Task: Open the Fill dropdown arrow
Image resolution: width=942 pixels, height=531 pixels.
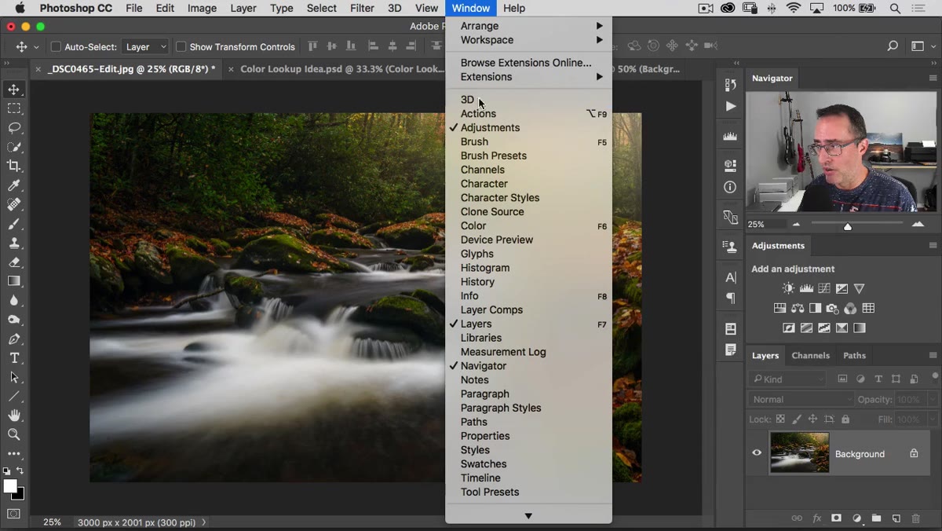Action: tap(932, 419)
